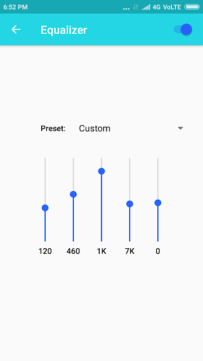Tap the back arrow icon

(16, 29)
